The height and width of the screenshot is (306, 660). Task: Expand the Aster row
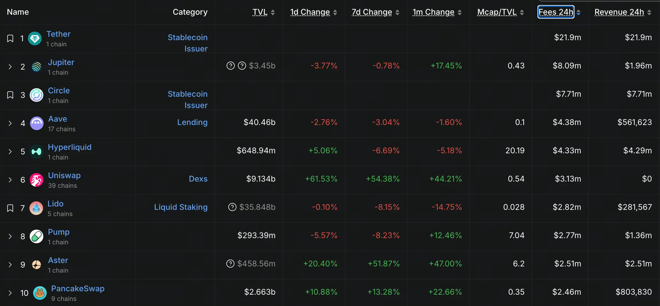point(10,265)
